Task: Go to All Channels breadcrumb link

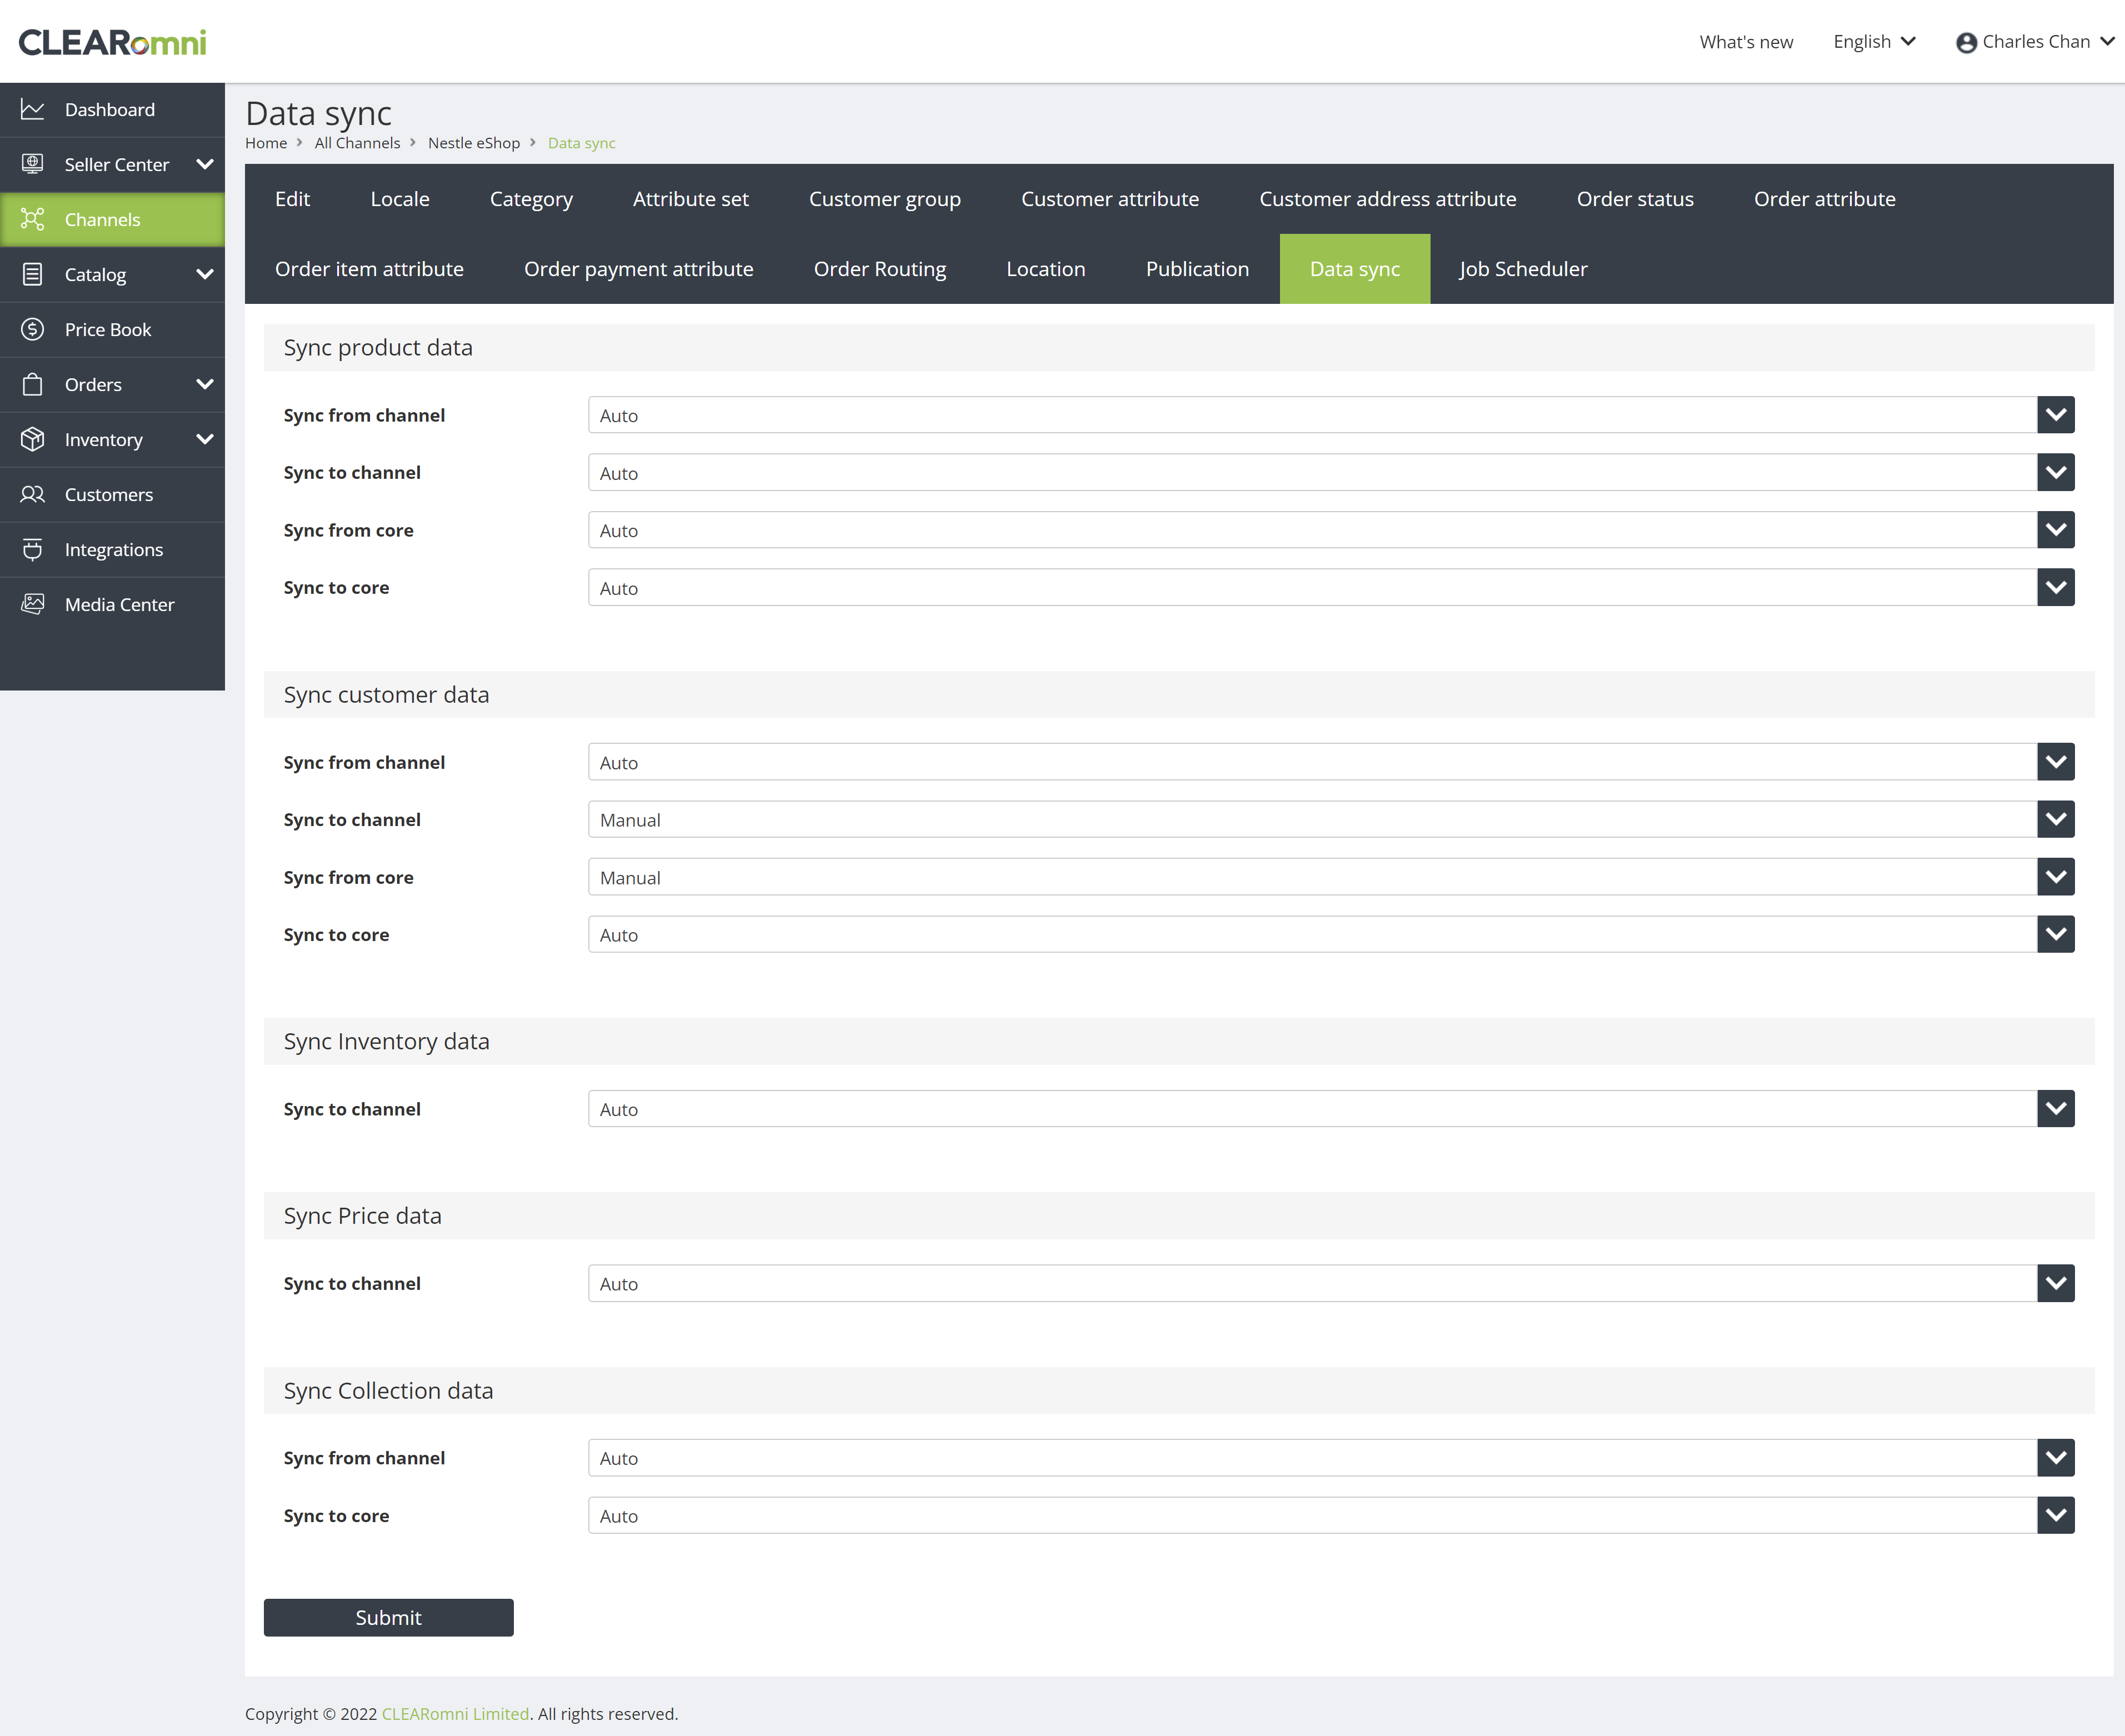Action: point(357,143)
